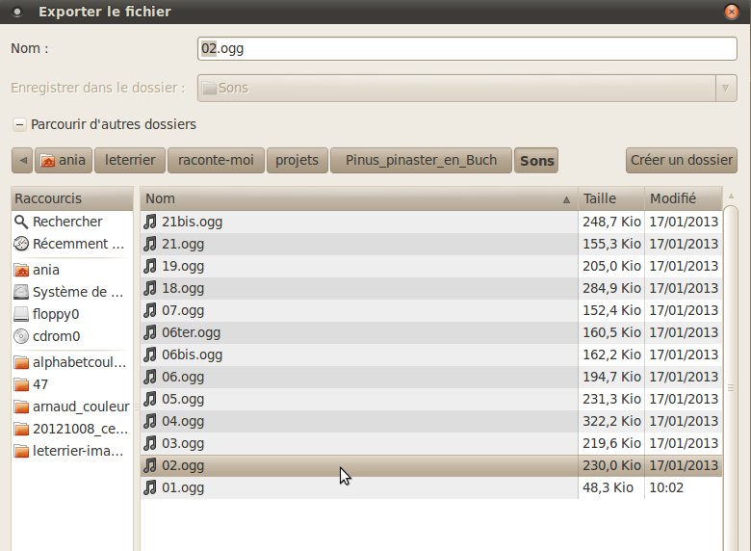Click the floppy0 drive icon

click(x=21, y=314)
